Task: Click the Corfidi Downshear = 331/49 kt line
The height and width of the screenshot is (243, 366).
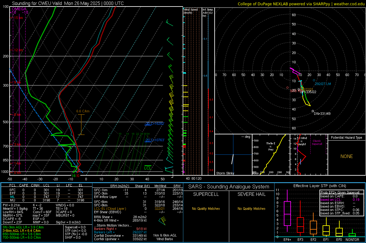Action: point(120,236)
